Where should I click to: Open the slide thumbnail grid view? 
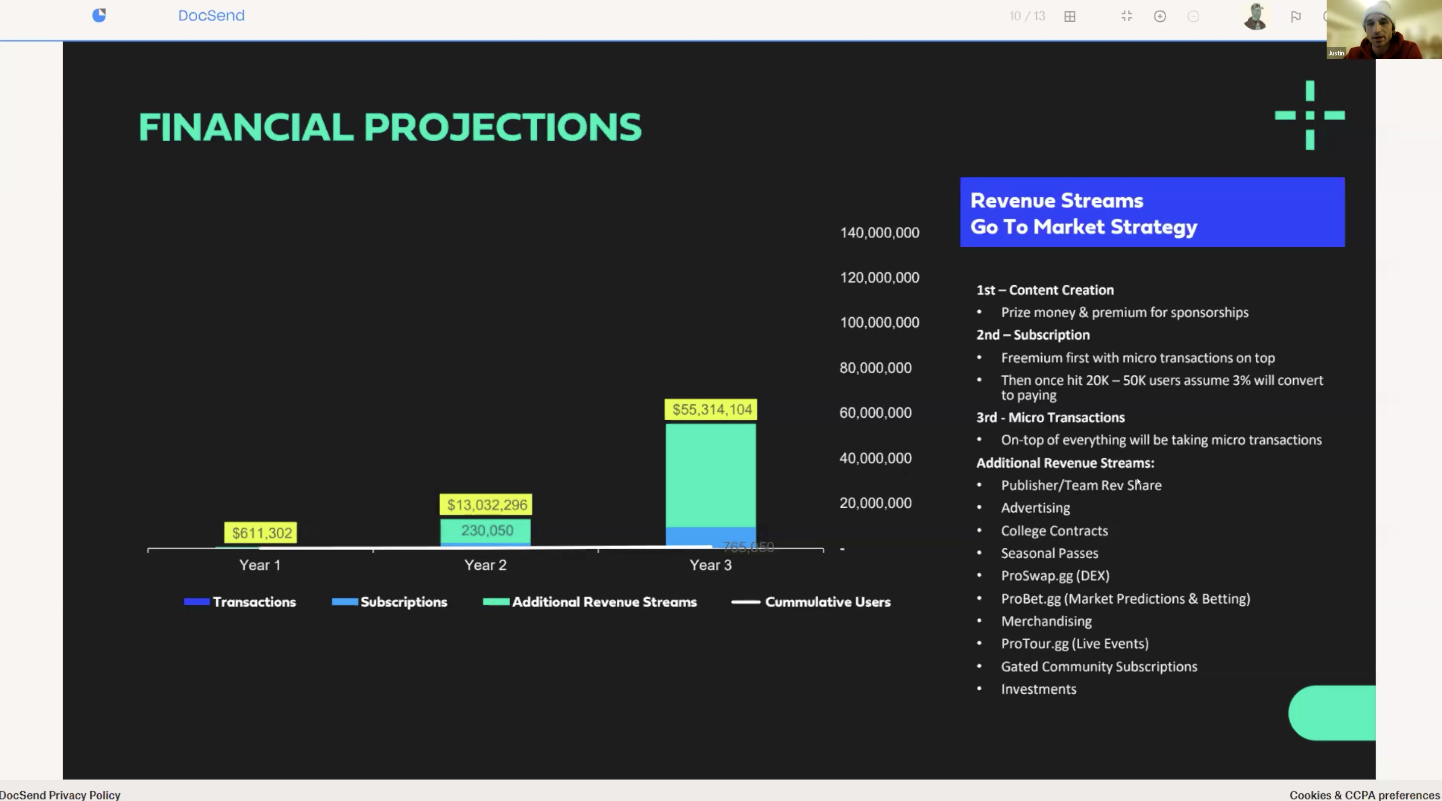click(1070, 17)
